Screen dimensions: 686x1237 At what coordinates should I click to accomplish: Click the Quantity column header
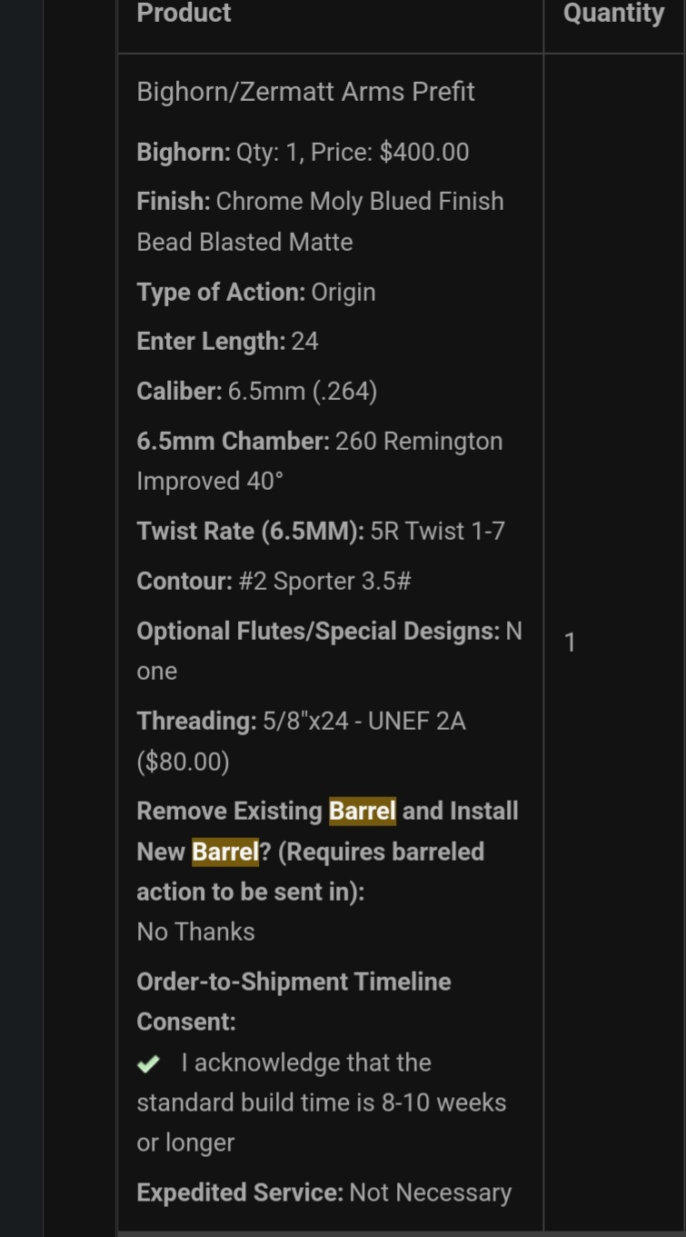click(613, 13)
